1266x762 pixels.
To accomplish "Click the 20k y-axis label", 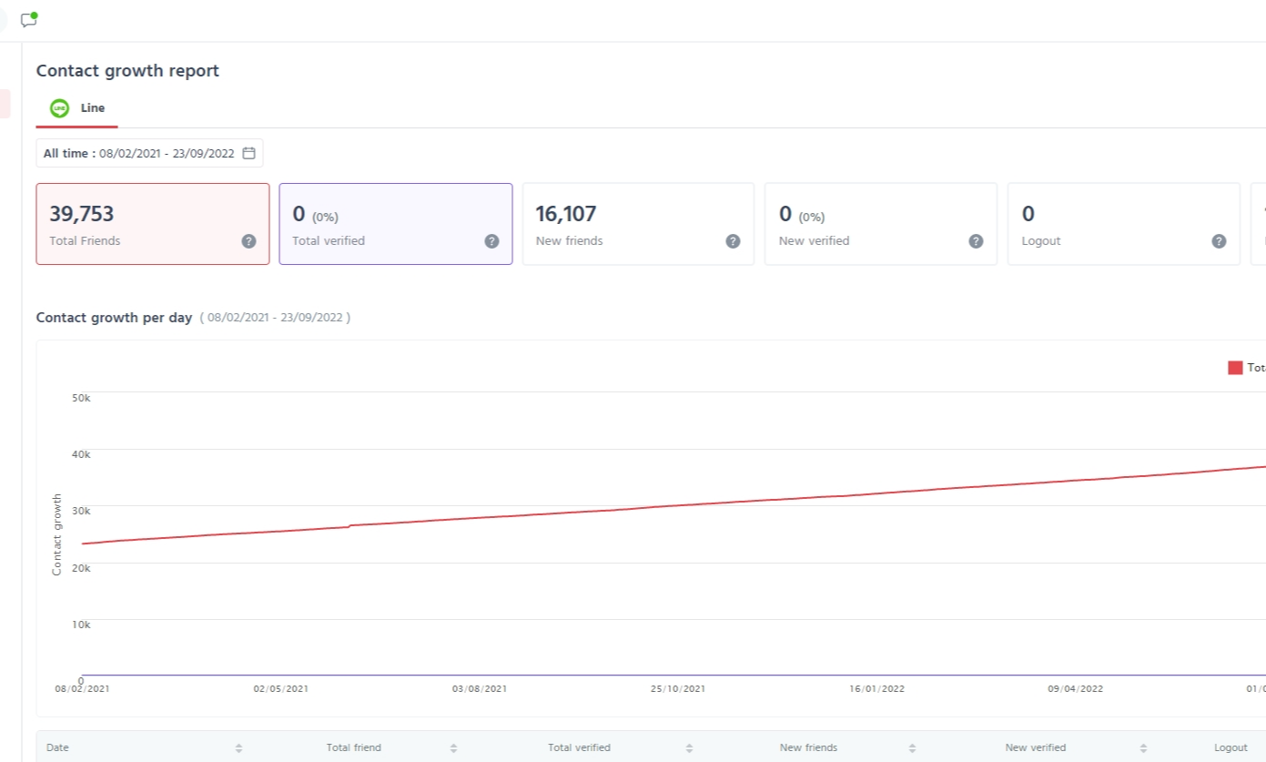I will coord(81,568).
